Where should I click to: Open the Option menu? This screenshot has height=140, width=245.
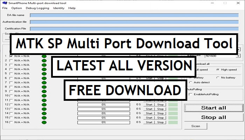click(16, 8)
